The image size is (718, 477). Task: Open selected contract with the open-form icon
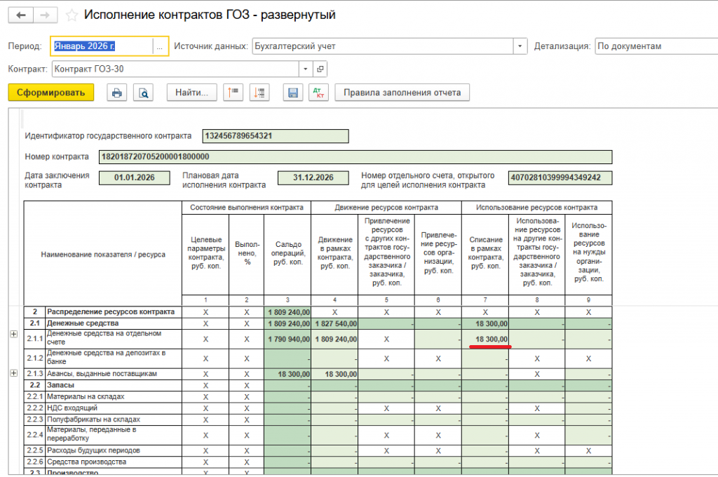click(320, 69)
